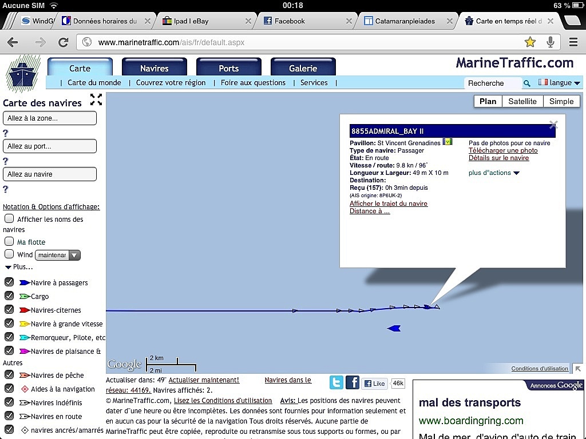Screen dimensions: 586x439
Task: Click the MarineTraffic ship logo
Action: pyautogui.click(x=23, y=74)
